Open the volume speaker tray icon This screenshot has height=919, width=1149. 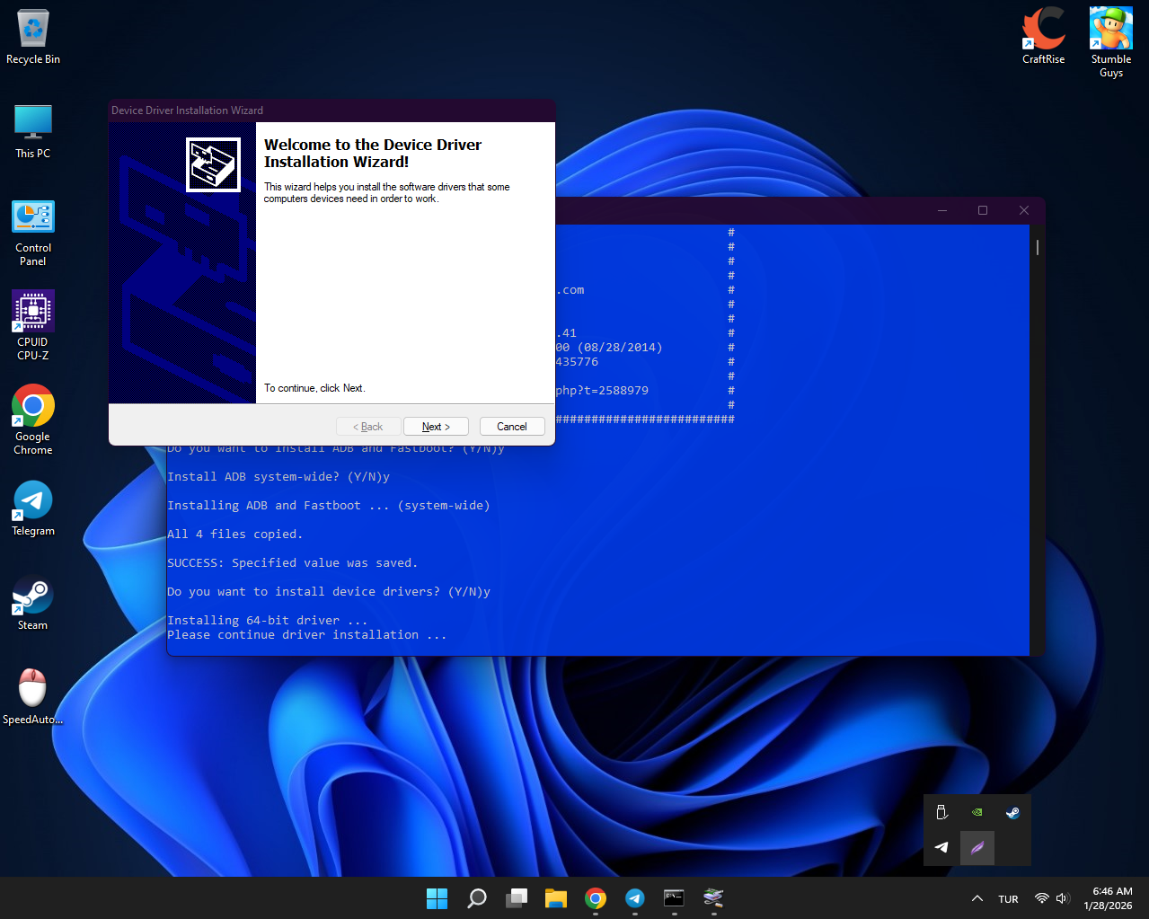coord(1063,899)
